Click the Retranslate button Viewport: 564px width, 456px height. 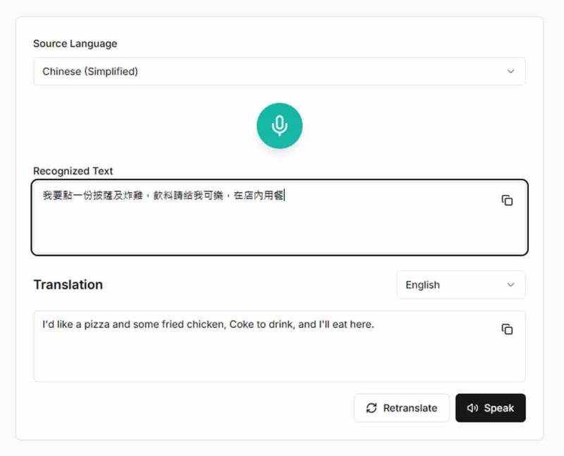click(x=401, y=408)
